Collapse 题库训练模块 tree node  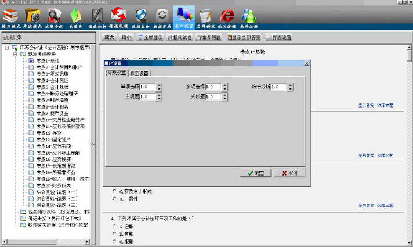point(15,55)
